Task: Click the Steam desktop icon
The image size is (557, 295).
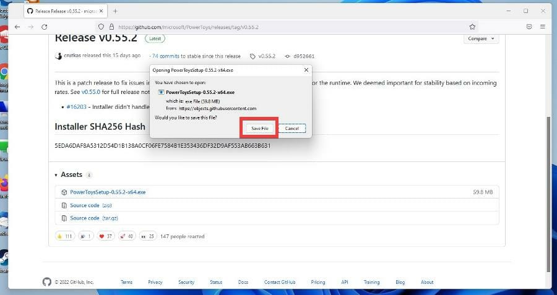Action: [4, 257]
